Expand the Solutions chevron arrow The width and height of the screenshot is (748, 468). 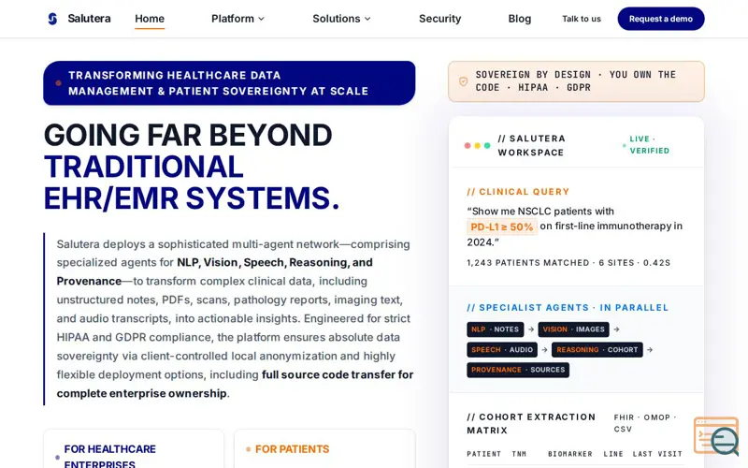(x=367, y=19)
